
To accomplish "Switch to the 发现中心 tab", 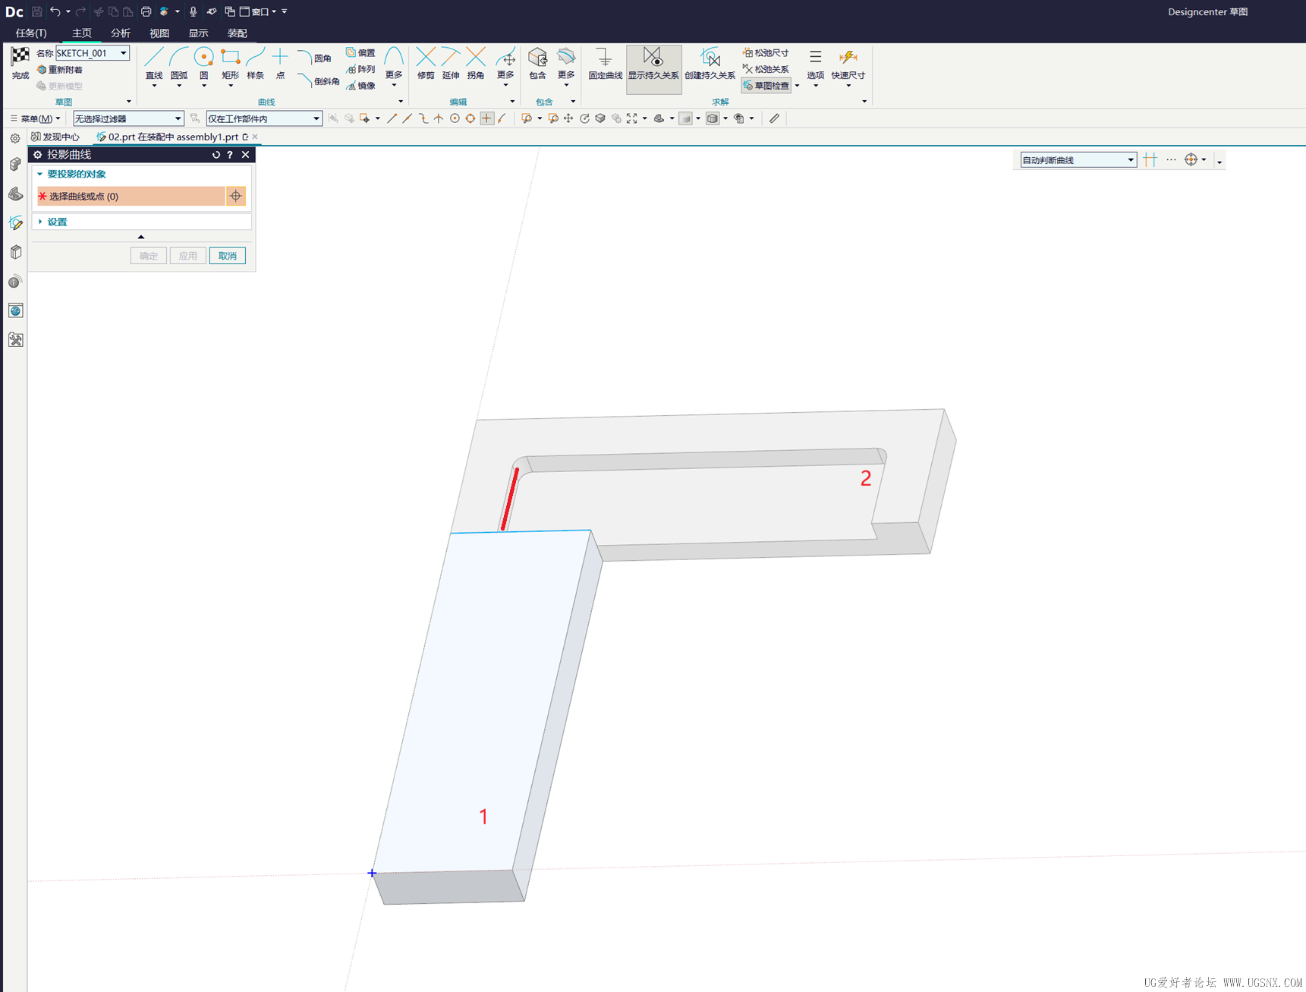I will coord(56,137).
